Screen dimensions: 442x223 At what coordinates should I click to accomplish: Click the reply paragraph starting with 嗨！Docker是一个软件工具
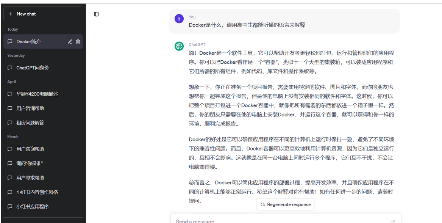tap(292, 62)
